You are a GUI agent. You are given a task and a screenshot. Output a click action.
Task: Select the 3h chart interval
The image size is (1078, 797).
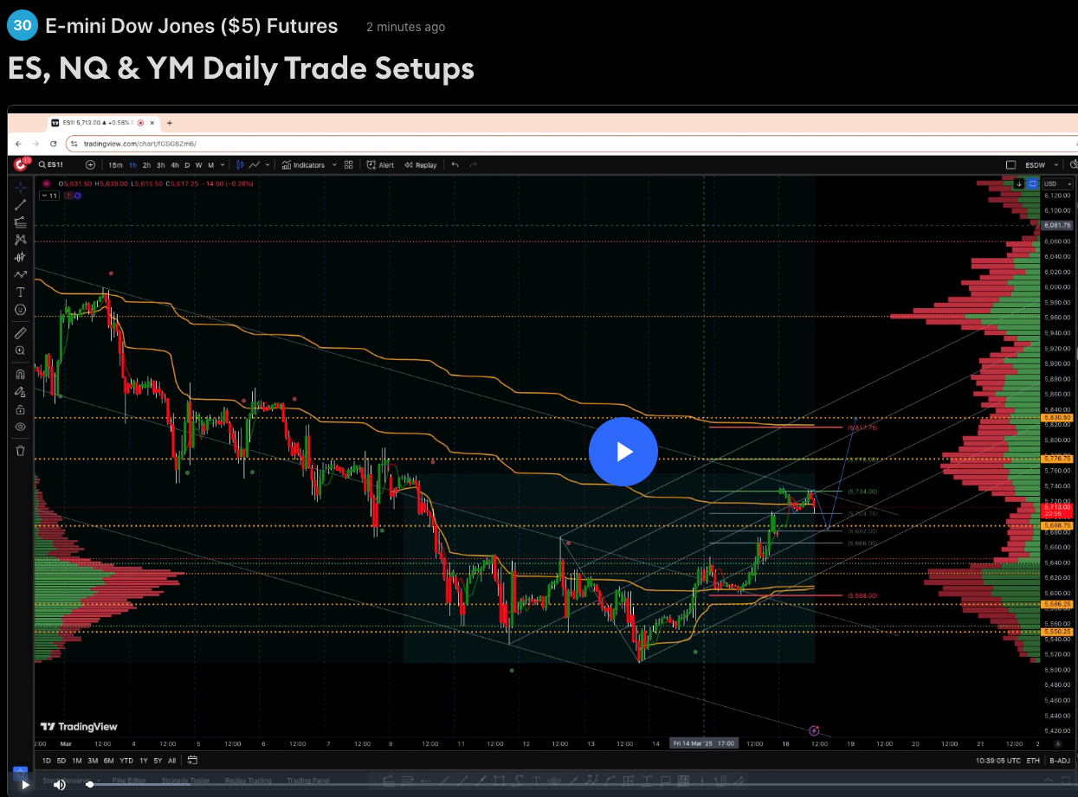pos(160,164)
